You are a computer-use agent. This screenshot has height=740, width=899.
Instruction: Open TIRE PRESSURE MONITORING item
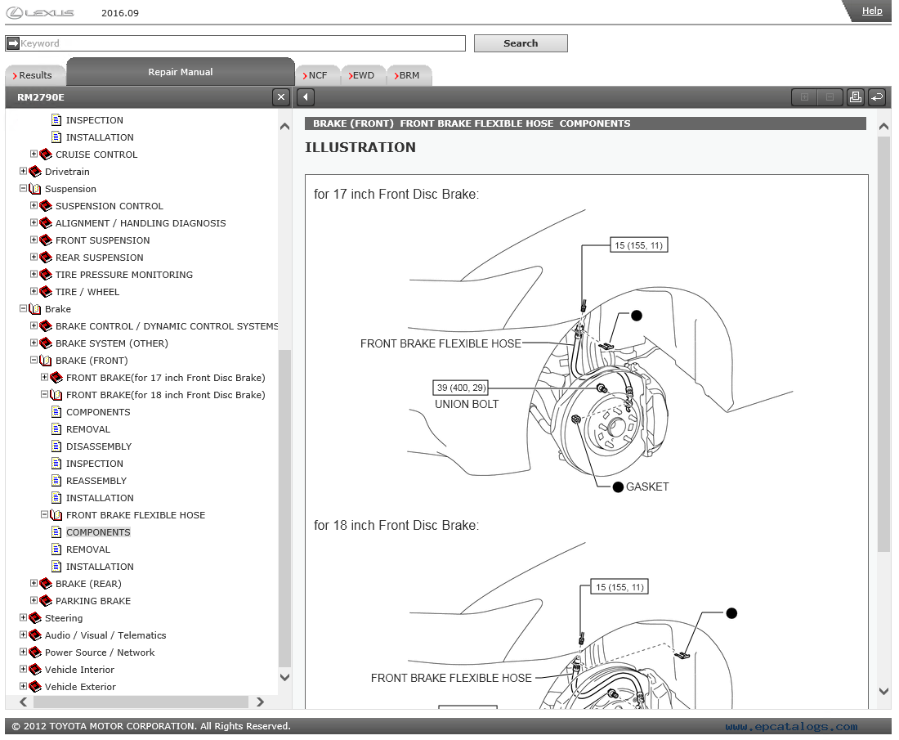coord(124,275)
